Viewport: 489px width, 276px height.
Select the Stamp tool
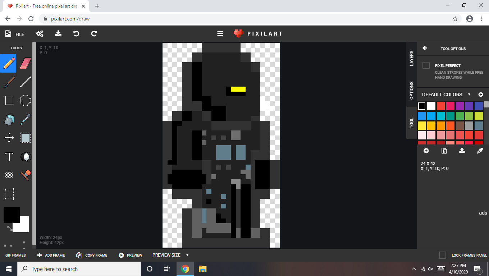point(26,175)
